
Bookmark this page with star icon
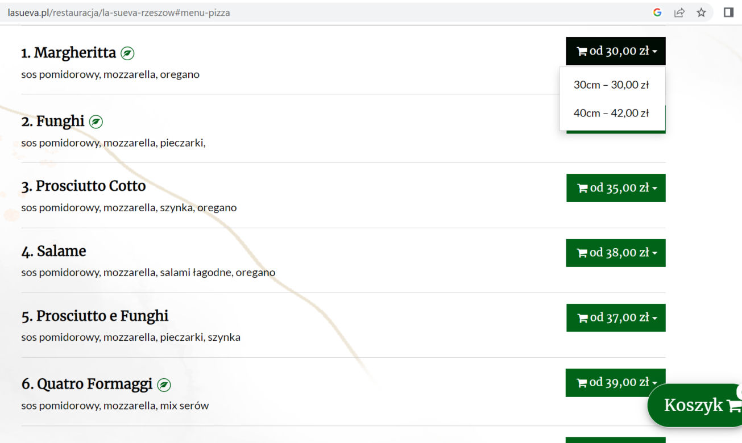pyautogui.click(x=702, y=12)
